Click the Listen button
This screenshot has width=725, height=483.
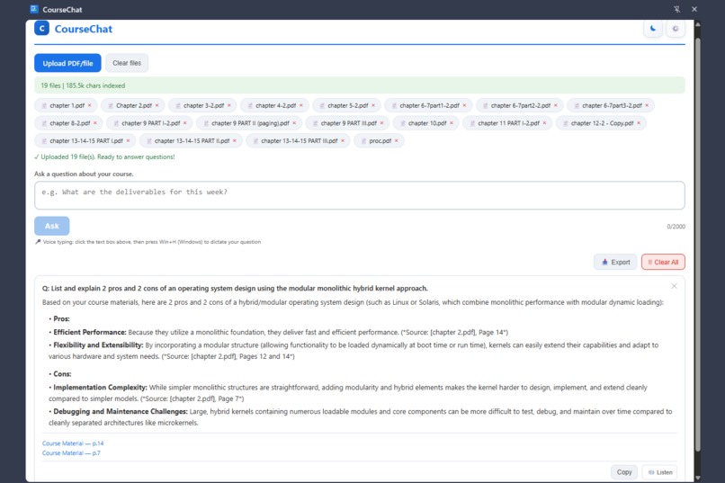pos(660,472)
